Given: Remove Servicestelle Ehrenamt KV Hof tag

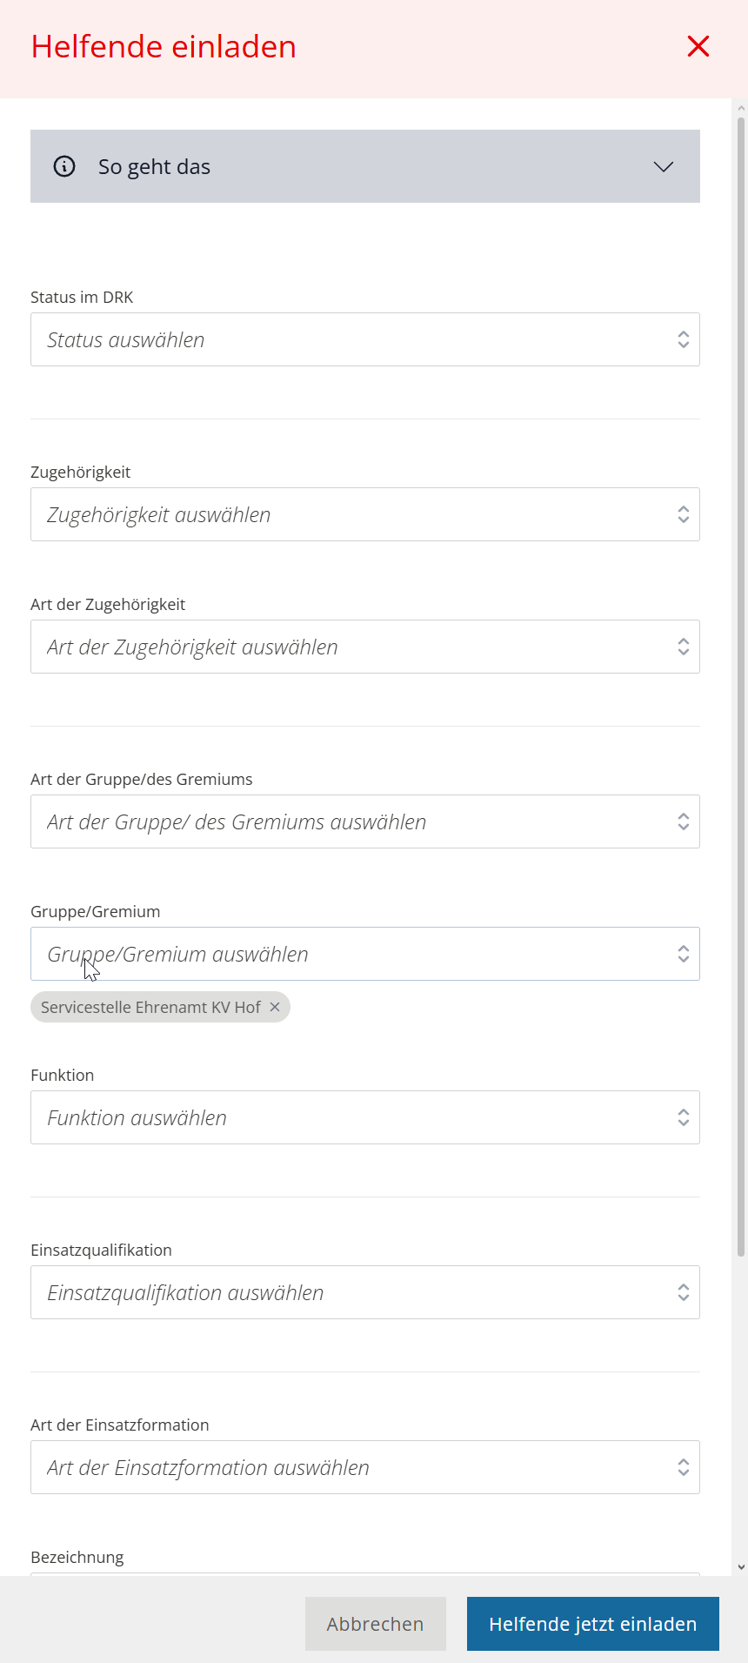Looking at the screenshot, I should (275, 1007).
